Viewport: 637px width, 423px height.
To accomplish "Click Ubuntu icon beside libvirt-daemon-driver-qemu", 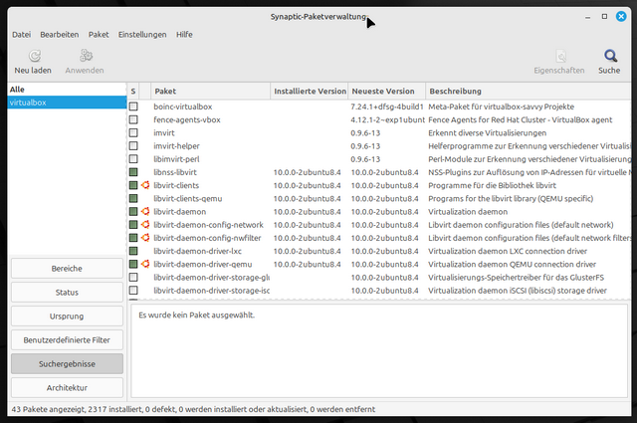I will pos(145,264).
